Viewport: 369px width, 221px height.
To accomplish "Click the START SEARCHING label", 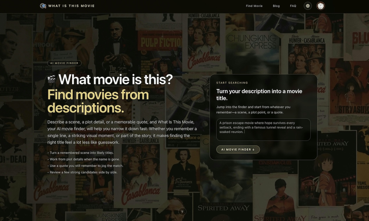I will pos(232,83).
